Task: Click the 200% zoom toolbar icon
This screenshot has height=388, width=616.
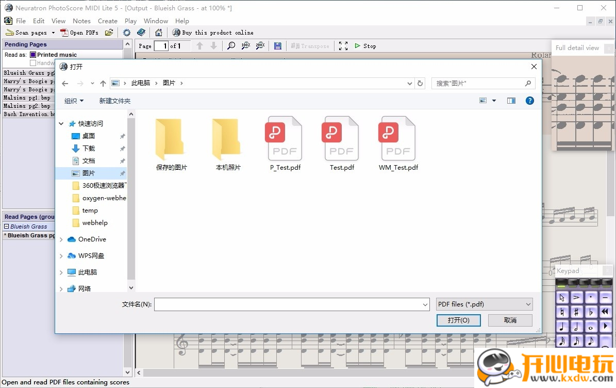Action: pos(260,46)
